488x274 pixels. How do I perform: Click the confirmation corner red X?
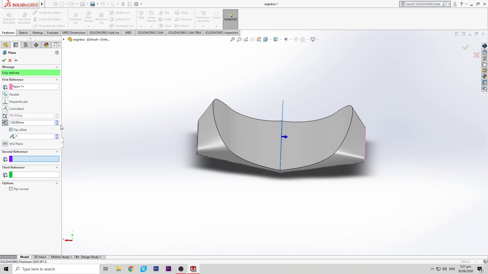coord(476,55)
